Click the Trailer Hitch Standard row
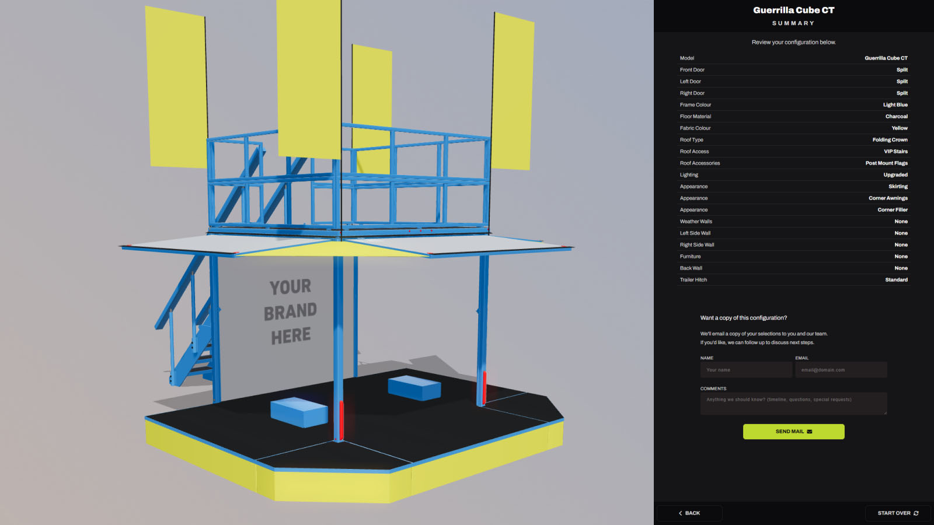The height and width of the screenshot is (525, 934). pyautogui.click(x=793, y=279)
